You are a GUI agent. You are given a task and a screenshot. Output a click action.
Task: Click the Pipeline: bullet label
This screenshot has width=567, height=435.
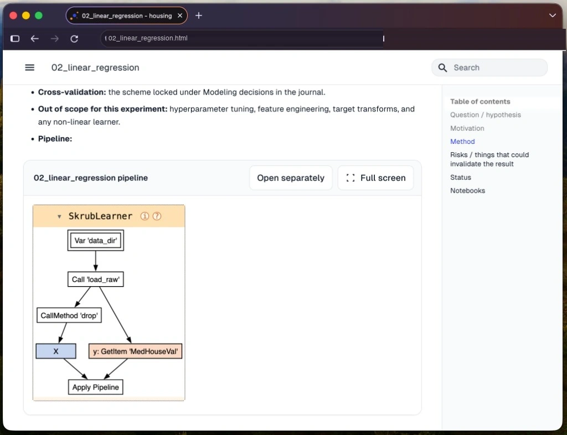(x=55, y=139)
